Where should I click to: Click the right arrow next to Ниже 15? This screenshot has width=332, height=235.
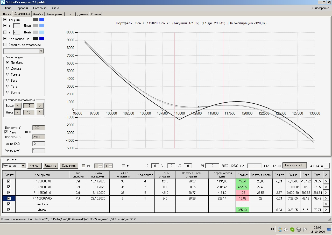pyautogui.click(x=40, y=112)
